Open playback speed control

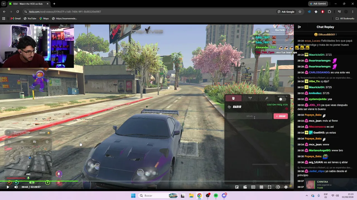click(x=278, y=187)
